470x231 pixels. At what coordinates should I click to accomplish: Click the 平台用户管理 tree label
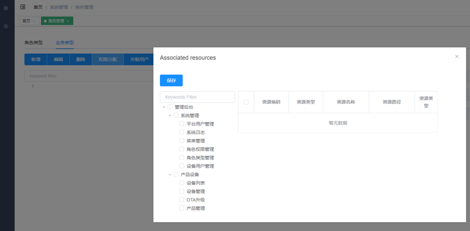pos(200,124)
